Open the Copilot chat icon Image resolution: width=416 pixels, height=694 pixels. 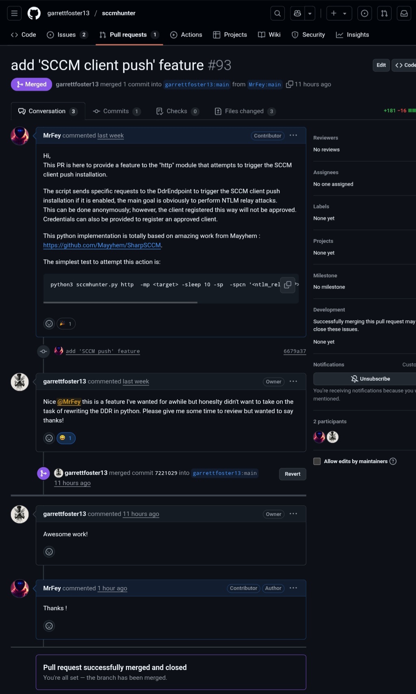(x=297, y=13)
